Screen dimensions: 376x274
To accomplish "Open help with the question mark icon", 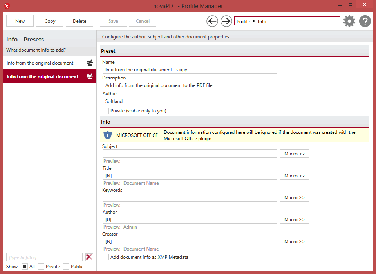I will tap(365, 21).
